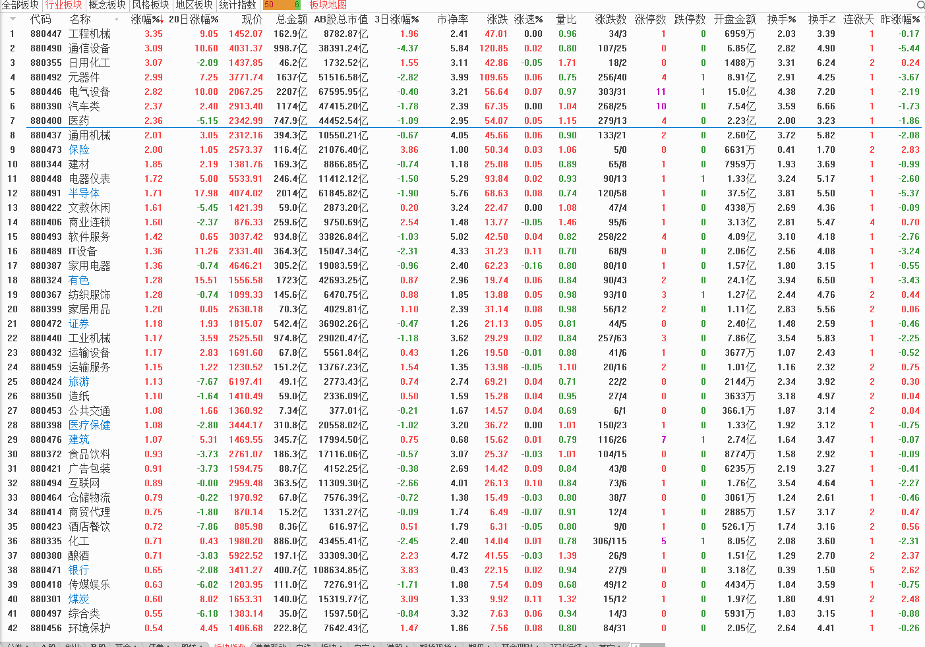This screenshot has width=925, height=647.
Task: Sort by the 连涨天 column header
Action: click(859, 20)
